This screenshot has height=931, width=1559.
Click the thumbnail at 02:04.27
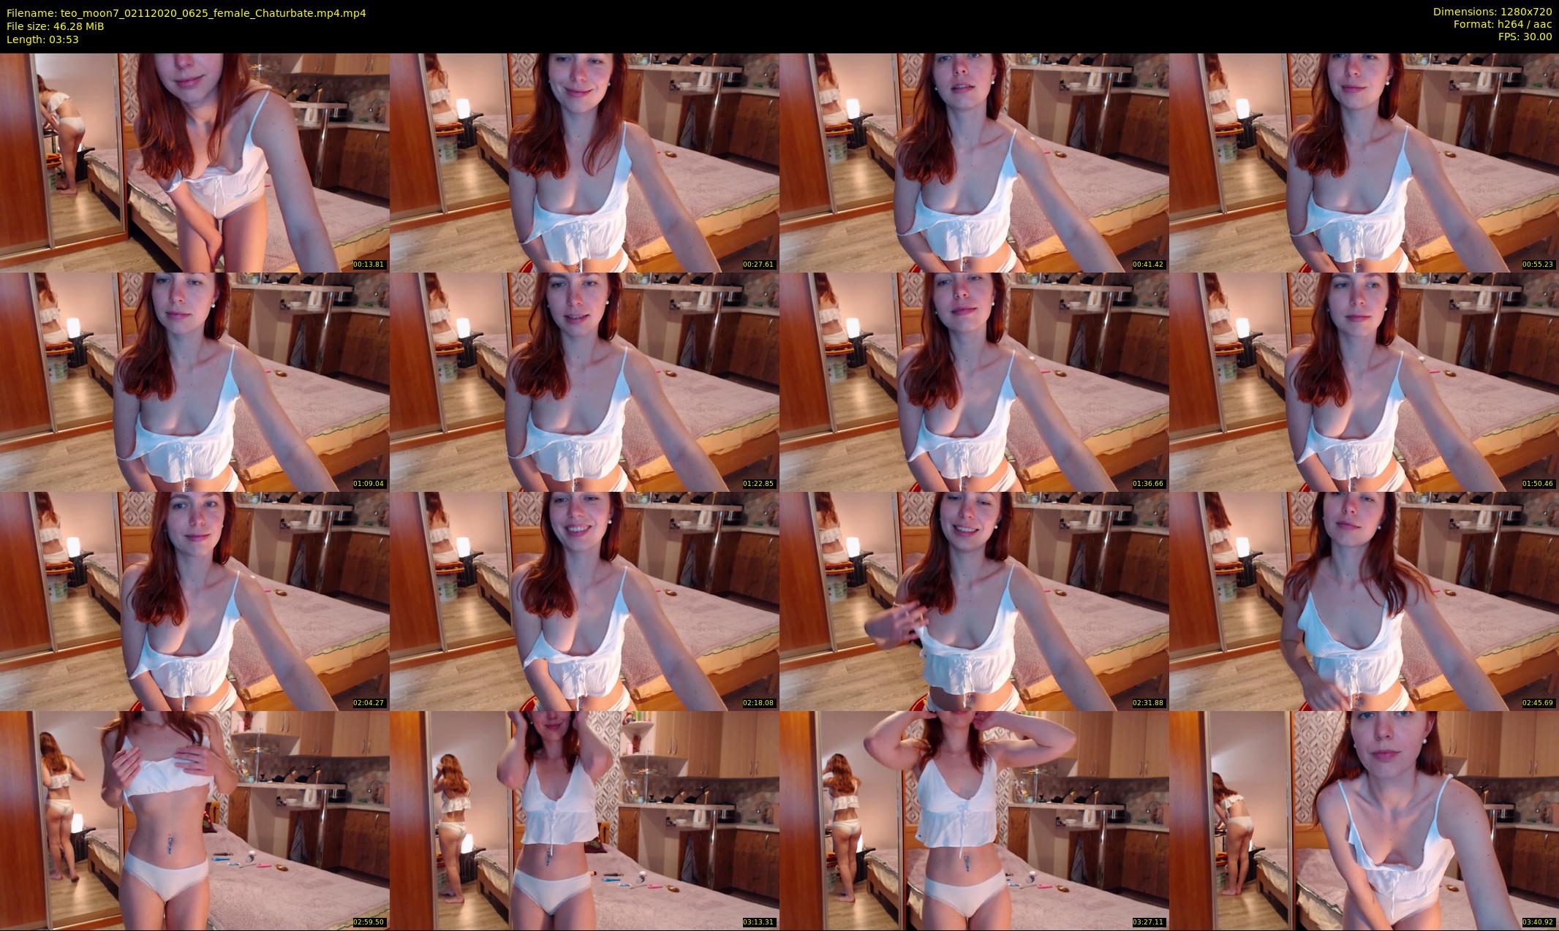click(195, 601)
